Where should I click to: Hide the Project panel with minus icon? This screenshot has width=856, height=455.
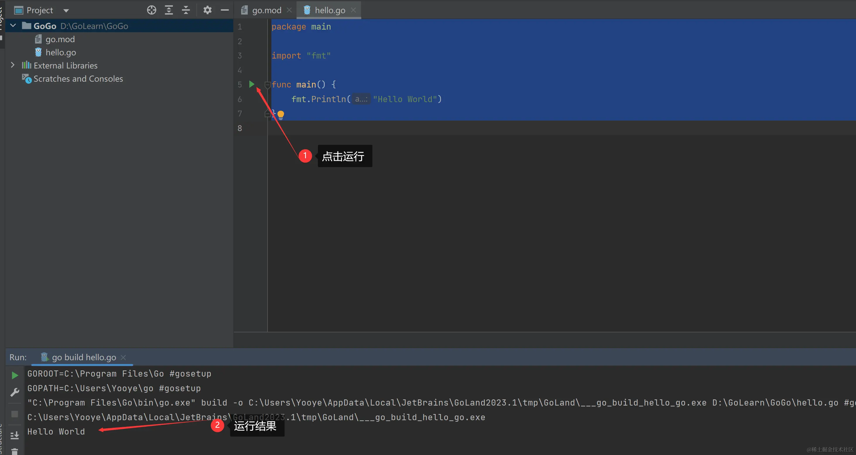[225, 10]
